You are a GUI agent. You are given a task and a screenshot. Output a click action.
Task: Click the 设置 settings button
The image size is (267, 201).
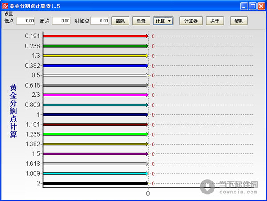pos(141,21)
